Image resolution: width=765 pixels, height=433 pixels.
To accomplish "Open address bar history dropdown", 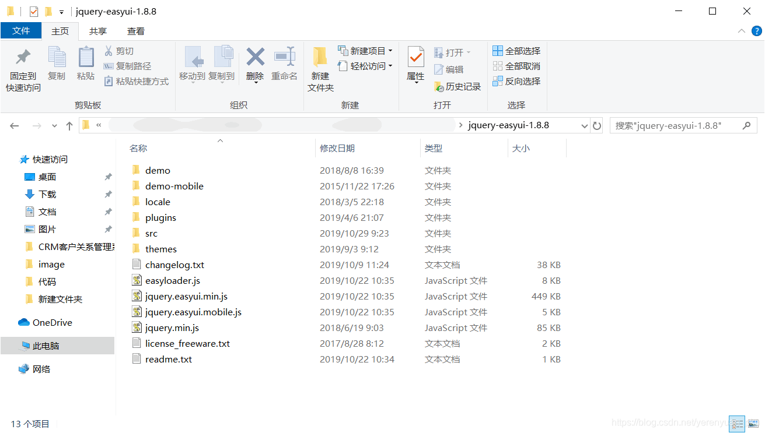I will [585, 125].
